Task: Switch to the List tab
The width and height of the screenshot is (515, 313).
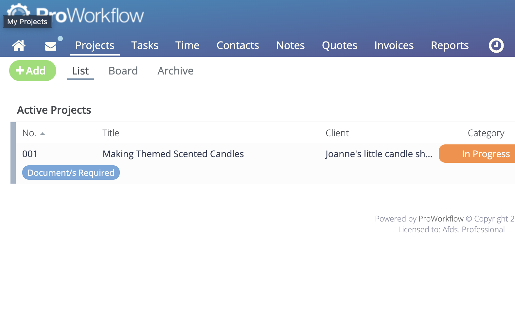Action: tap(80, 71)
